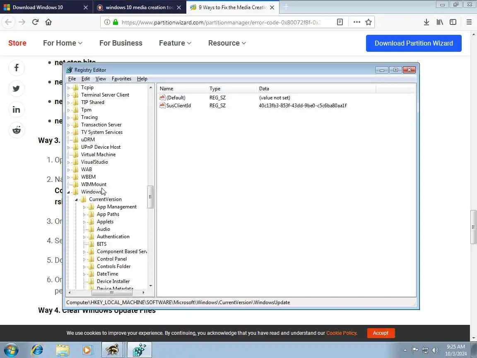Go back to previous page

point(9,22)
